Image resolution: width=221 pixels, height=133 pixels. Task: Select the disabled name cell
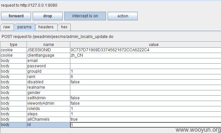[x=48, y=82]
